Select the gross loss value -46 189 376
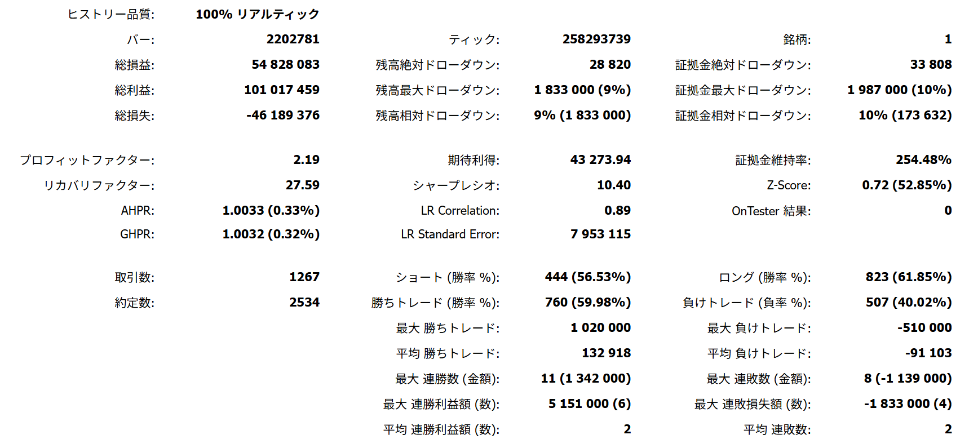 [282, 116]
